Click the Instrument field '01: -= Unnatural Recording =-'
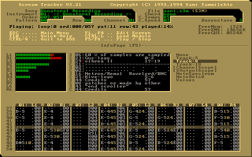Image resolution: width=252 pixels, height=157 pixels. point(86,14)
